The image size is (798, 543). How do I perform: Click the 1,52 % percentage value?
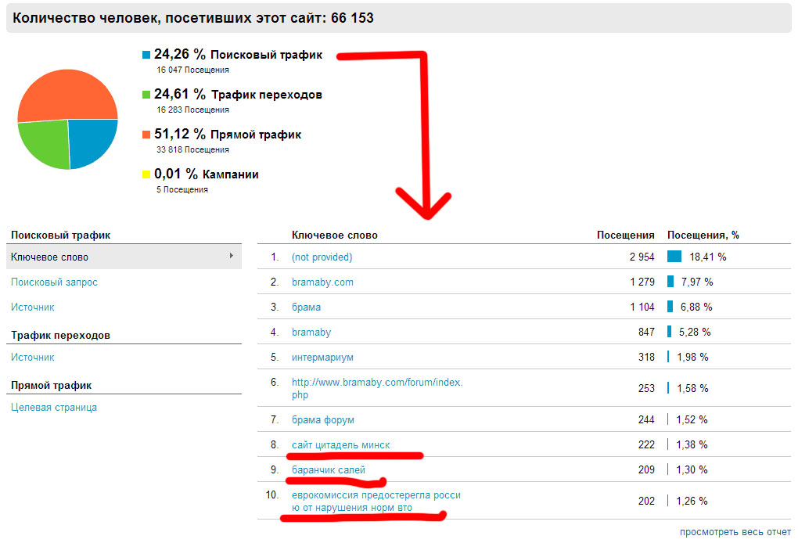692,420
